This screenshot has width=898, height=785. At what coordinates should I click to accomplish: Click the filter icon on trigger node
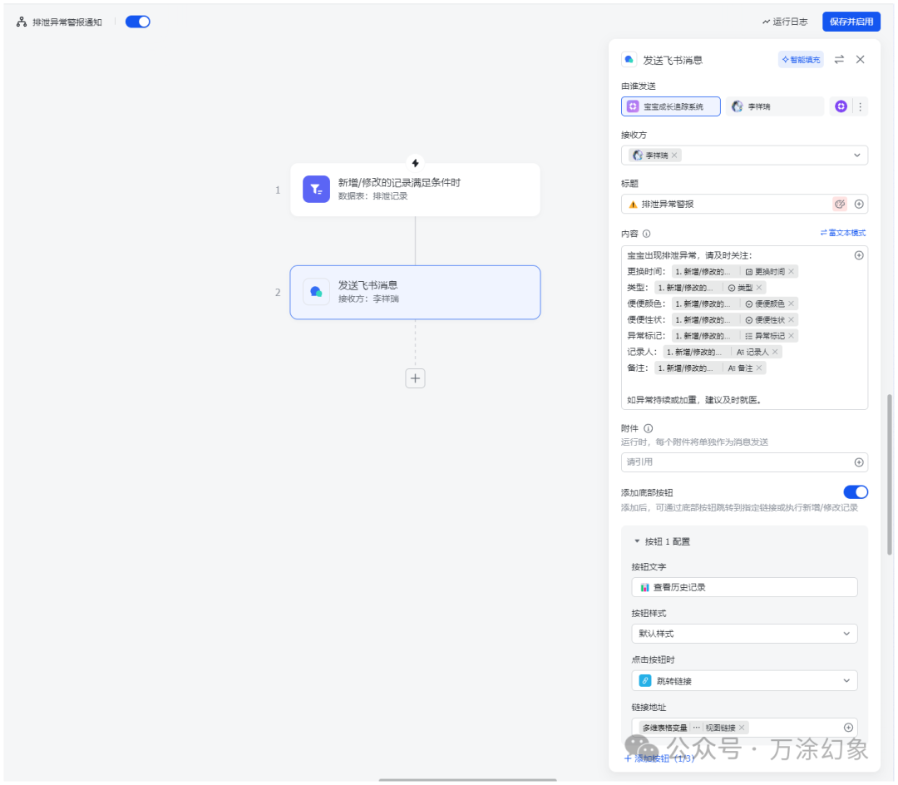point(316,189)
